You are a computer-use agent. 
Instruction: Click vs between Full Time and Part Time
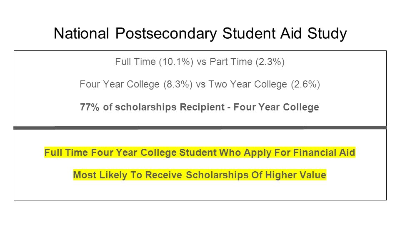(202, 62)
